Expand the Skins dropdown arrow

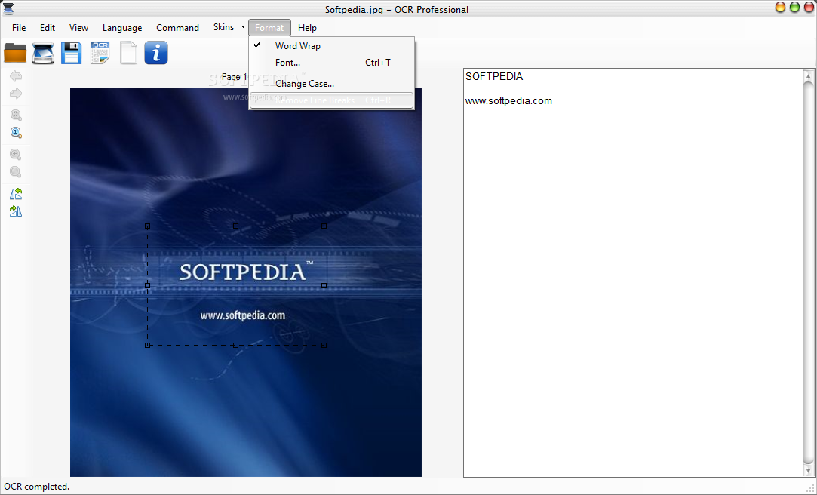(x=243, y=27)
